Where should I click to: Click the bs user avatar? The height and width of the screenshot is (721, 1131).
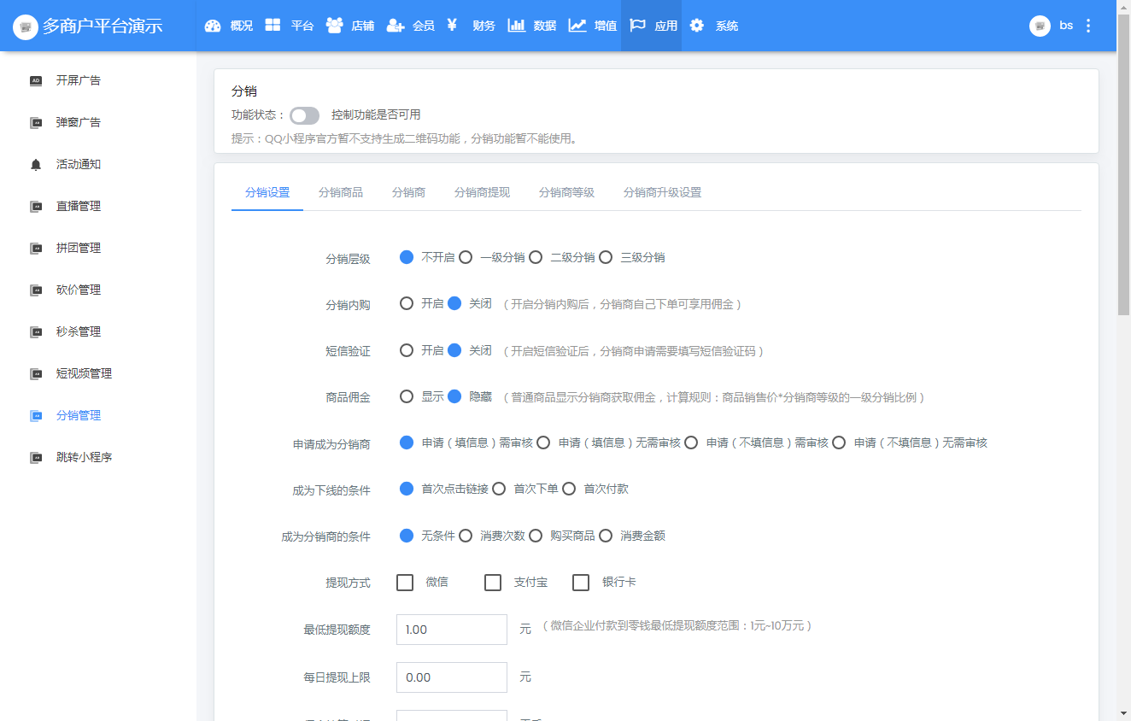pyautogui.click(x=1040, y=26)
